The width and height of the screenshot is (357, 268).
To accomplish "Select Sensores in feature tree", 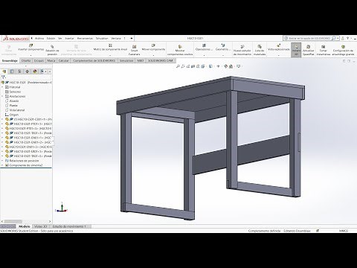I will [x=15, y=92].
